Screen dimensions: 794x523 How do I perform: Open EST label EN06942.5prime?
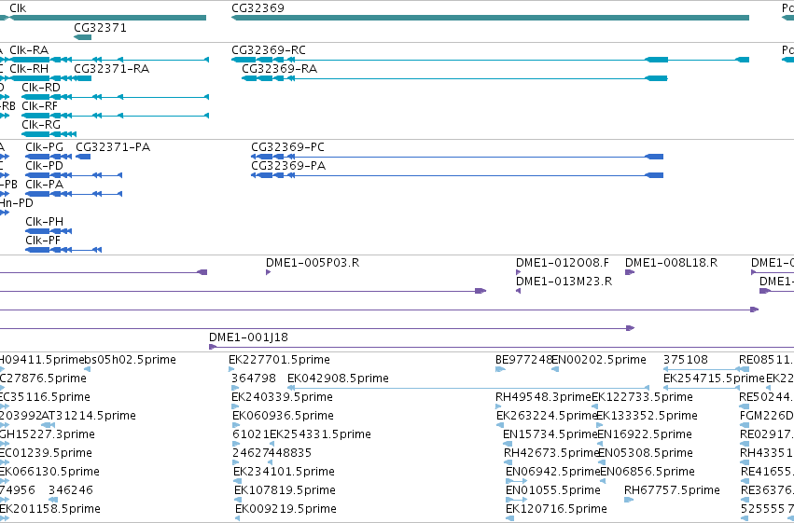point(553,472)
